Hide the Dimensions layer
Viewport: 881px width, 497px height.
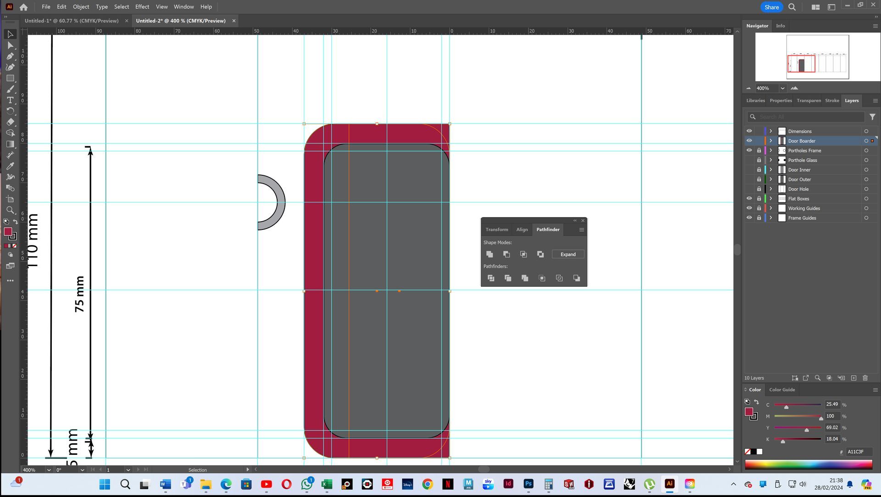pyautogui.click(x=749, y=131)
